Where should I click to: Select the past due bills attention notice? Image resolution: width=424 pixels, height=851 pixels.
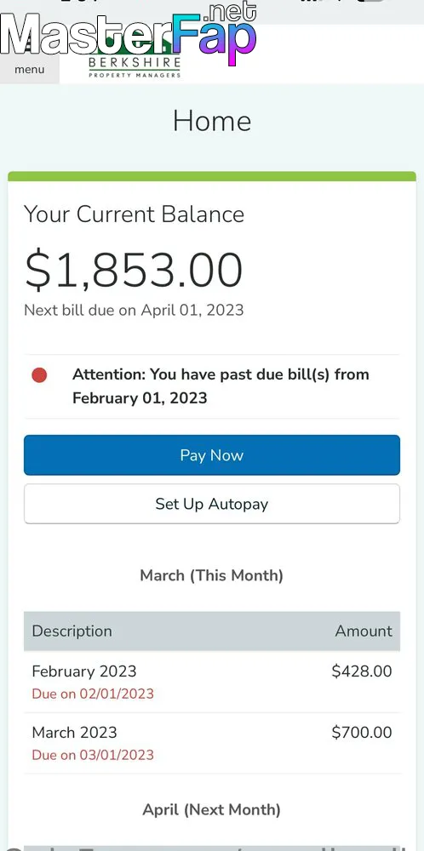coord(212,386)
